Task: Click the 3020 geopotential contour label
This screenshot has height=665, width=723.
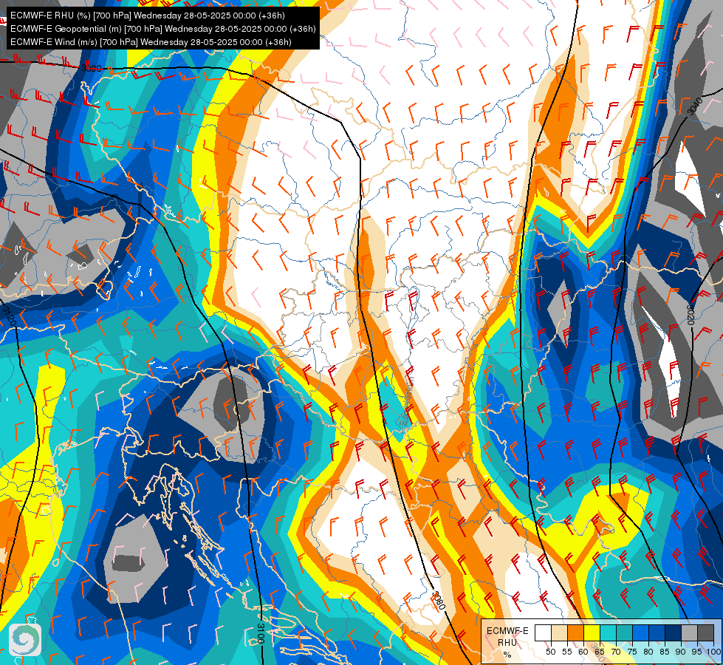Action: [691, 314]
